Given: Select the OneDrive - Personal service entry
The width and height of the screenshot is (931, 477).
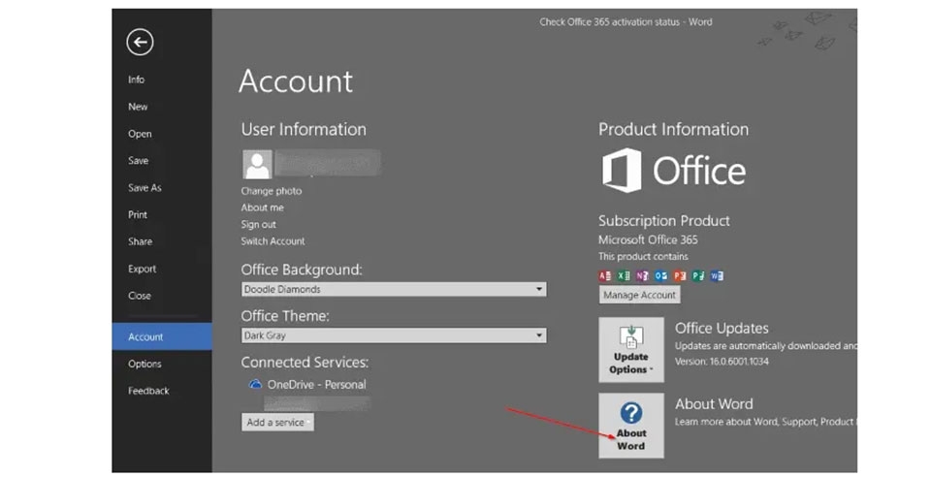Looking at the screenshot, I should point(316,385).
